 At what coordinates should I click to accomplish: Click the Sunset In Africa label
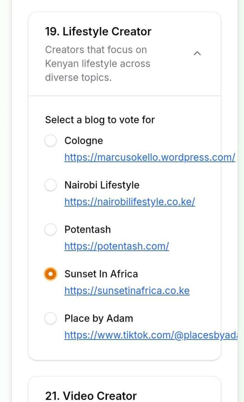coord(101,274)
